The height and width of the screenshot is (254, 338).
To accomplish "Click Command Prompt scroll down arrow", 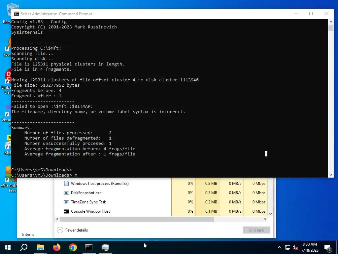I will [x=331, y=175].
